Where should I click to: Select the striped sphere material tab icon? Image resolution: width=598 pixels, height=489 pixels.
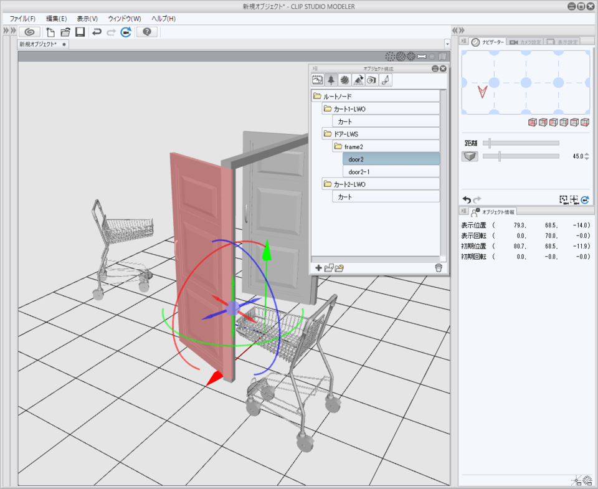point(344,80)
